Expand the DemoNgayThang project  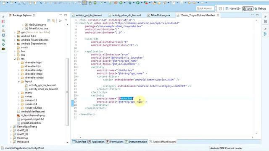pos(11,127)
